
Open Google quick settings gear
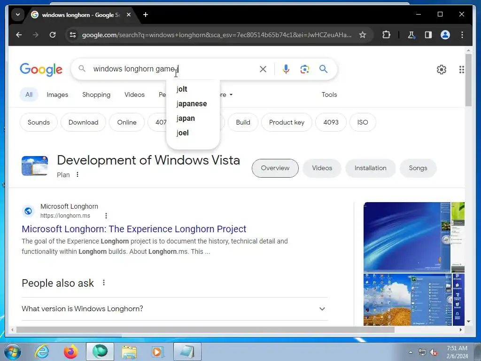442,70
